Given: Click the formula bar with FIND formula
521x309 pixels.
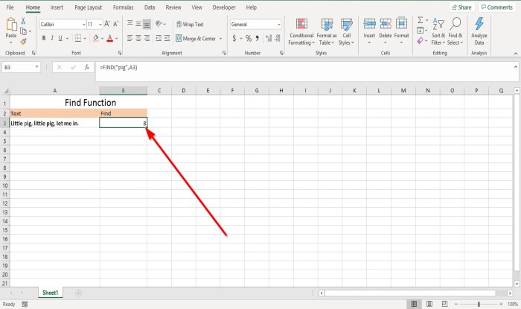Looking at the screenshot, I should tap(304, 71).
